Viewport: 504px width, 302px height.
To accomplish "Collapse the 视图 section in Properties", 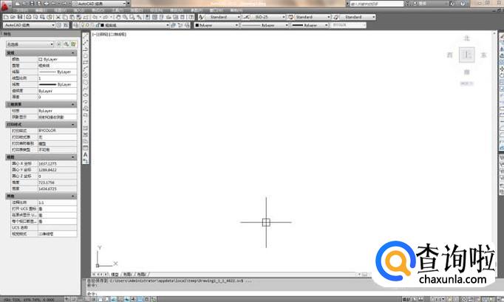I will (x=73, y=157).
